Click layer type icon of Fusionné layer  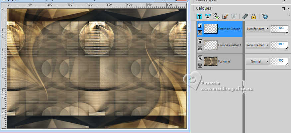pyautogui.click(x=200, y=58)
